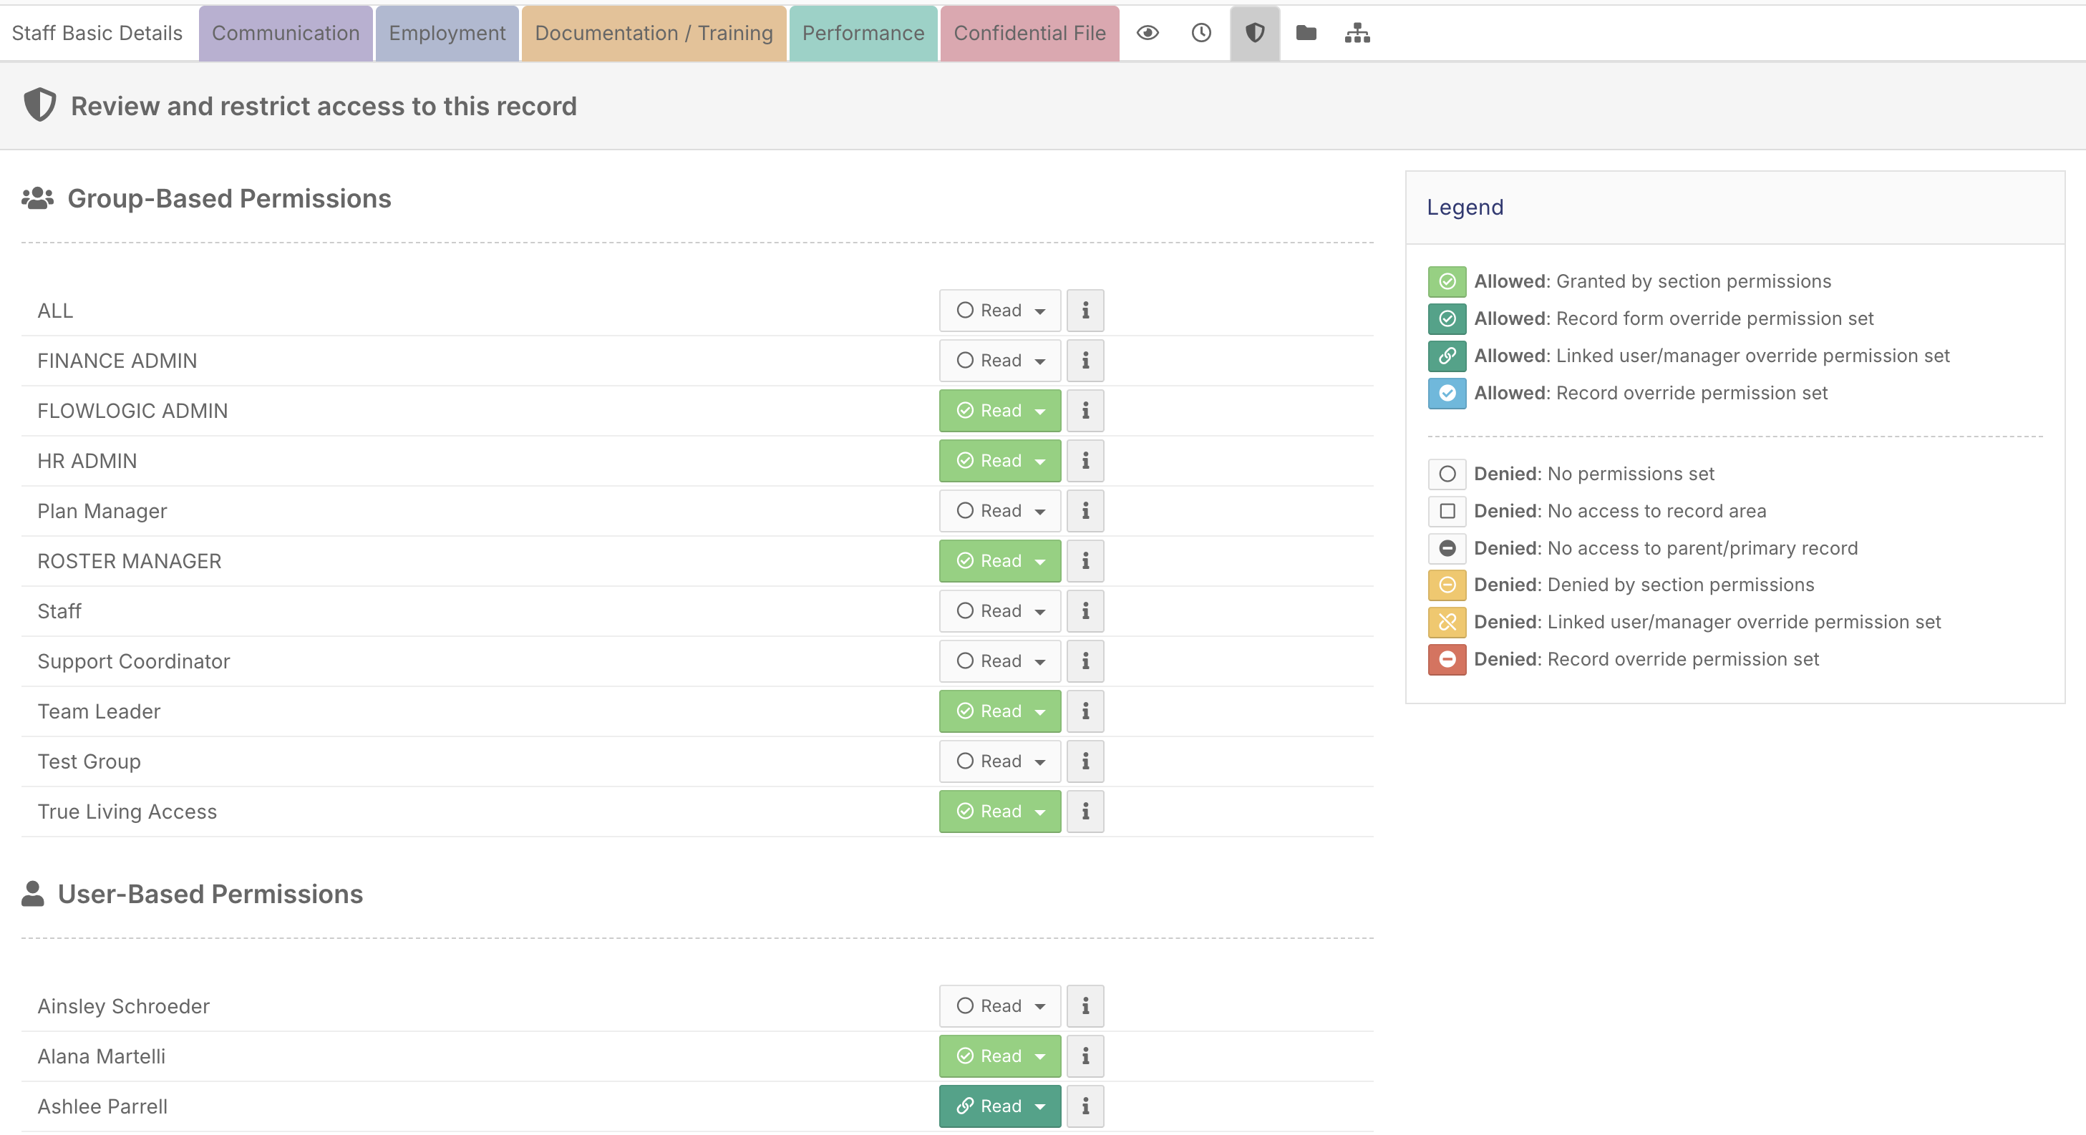Show info for Alana Martelli
The width and height of the screenshot is (2086, 1135).
click(x=1085, y=1056)
